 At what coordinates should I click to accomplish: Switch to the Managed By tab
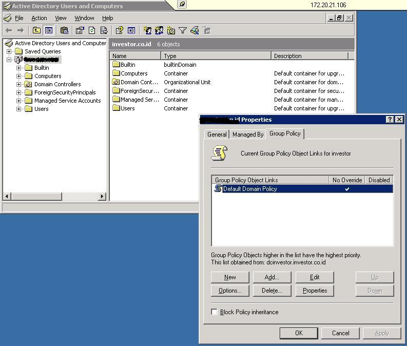(x=248, y=134)
